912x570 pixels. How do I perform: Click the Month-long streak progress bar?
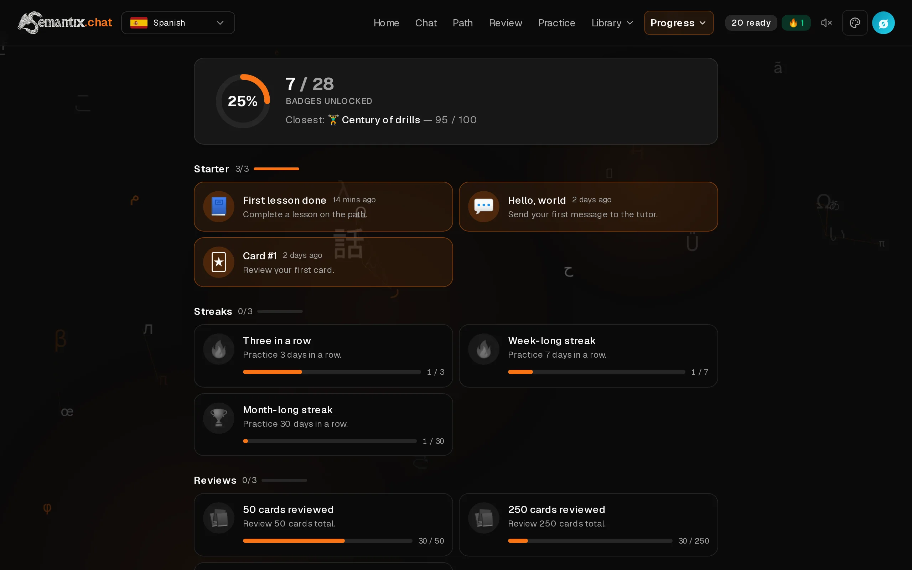(330, 441)
